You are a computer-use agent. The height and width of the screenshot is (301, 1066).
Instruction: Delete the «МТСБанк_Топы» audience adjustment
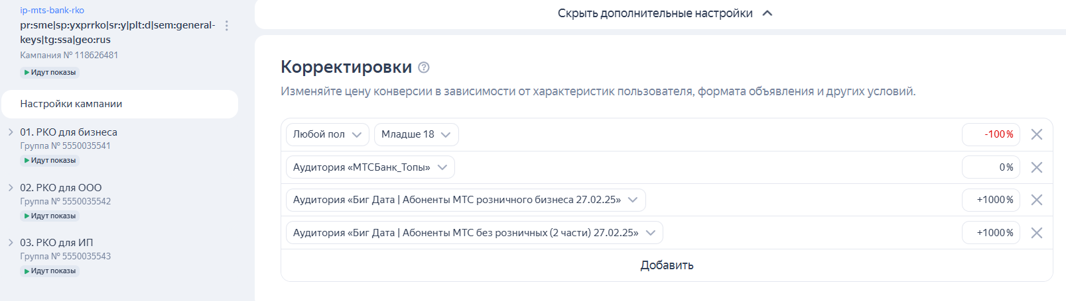pyautogui.click(x=1037, y=167)
